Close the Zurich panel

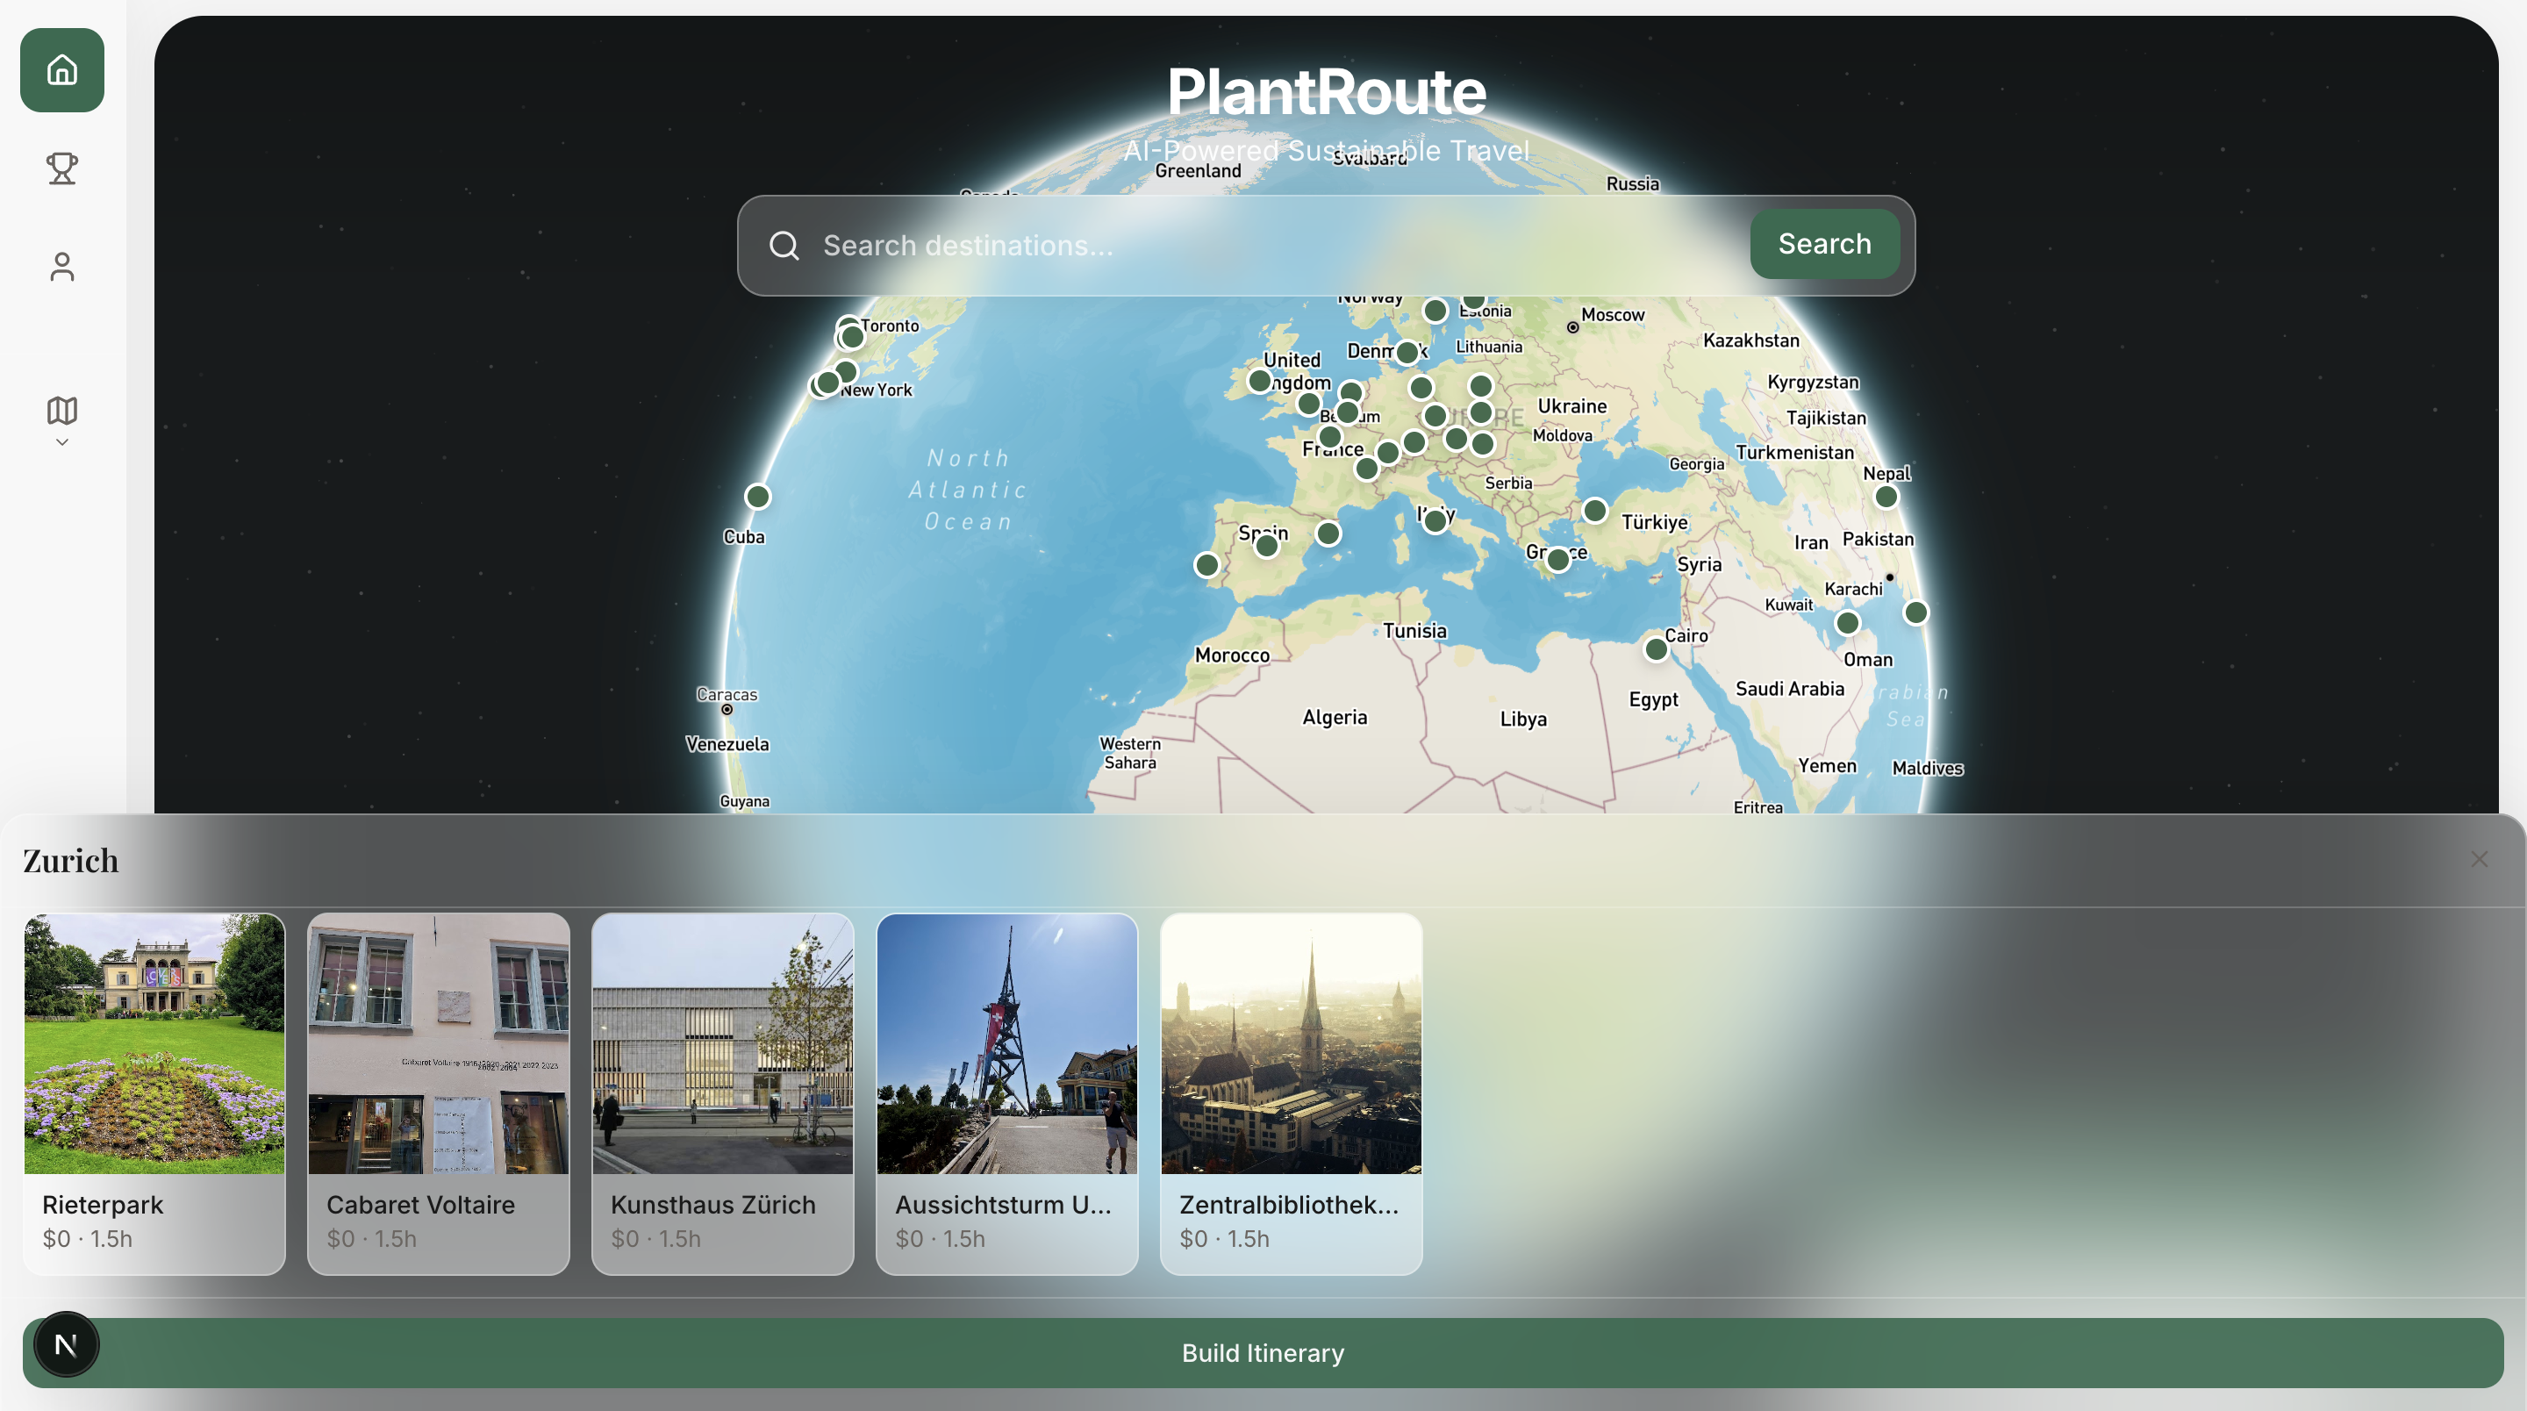click(x=2479, y=860)
